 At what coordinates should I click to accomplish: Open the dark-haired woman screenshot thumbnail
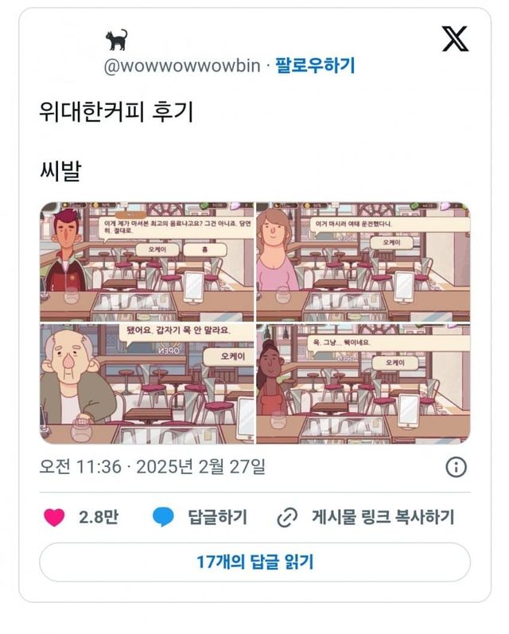[x=363, y=383]
